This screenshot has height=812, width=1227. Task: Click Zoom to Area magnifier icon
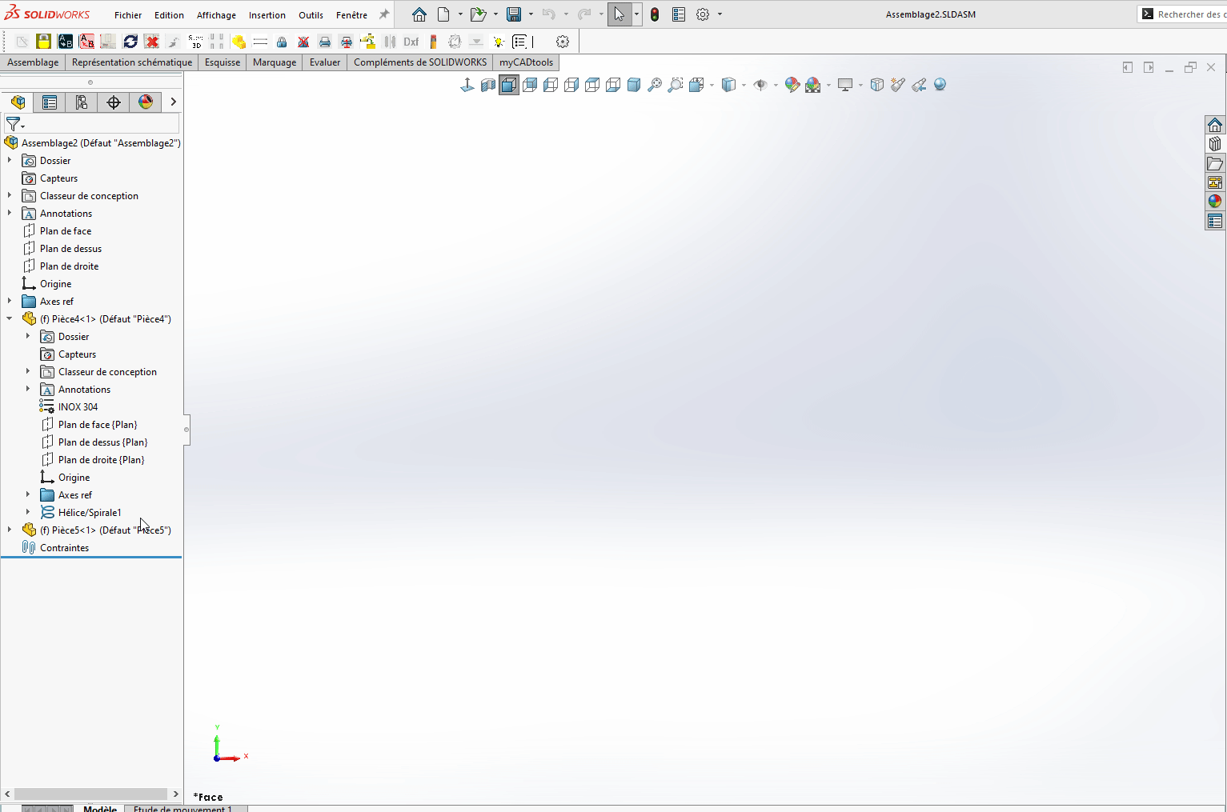pyautogui.click(x=676, y=85)
